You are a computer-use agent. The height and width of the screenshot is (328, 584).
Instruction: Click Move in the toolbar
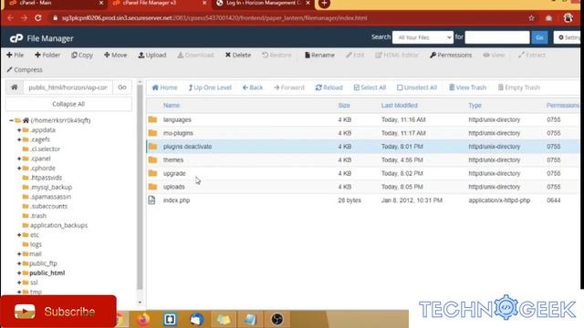(116, 55)
